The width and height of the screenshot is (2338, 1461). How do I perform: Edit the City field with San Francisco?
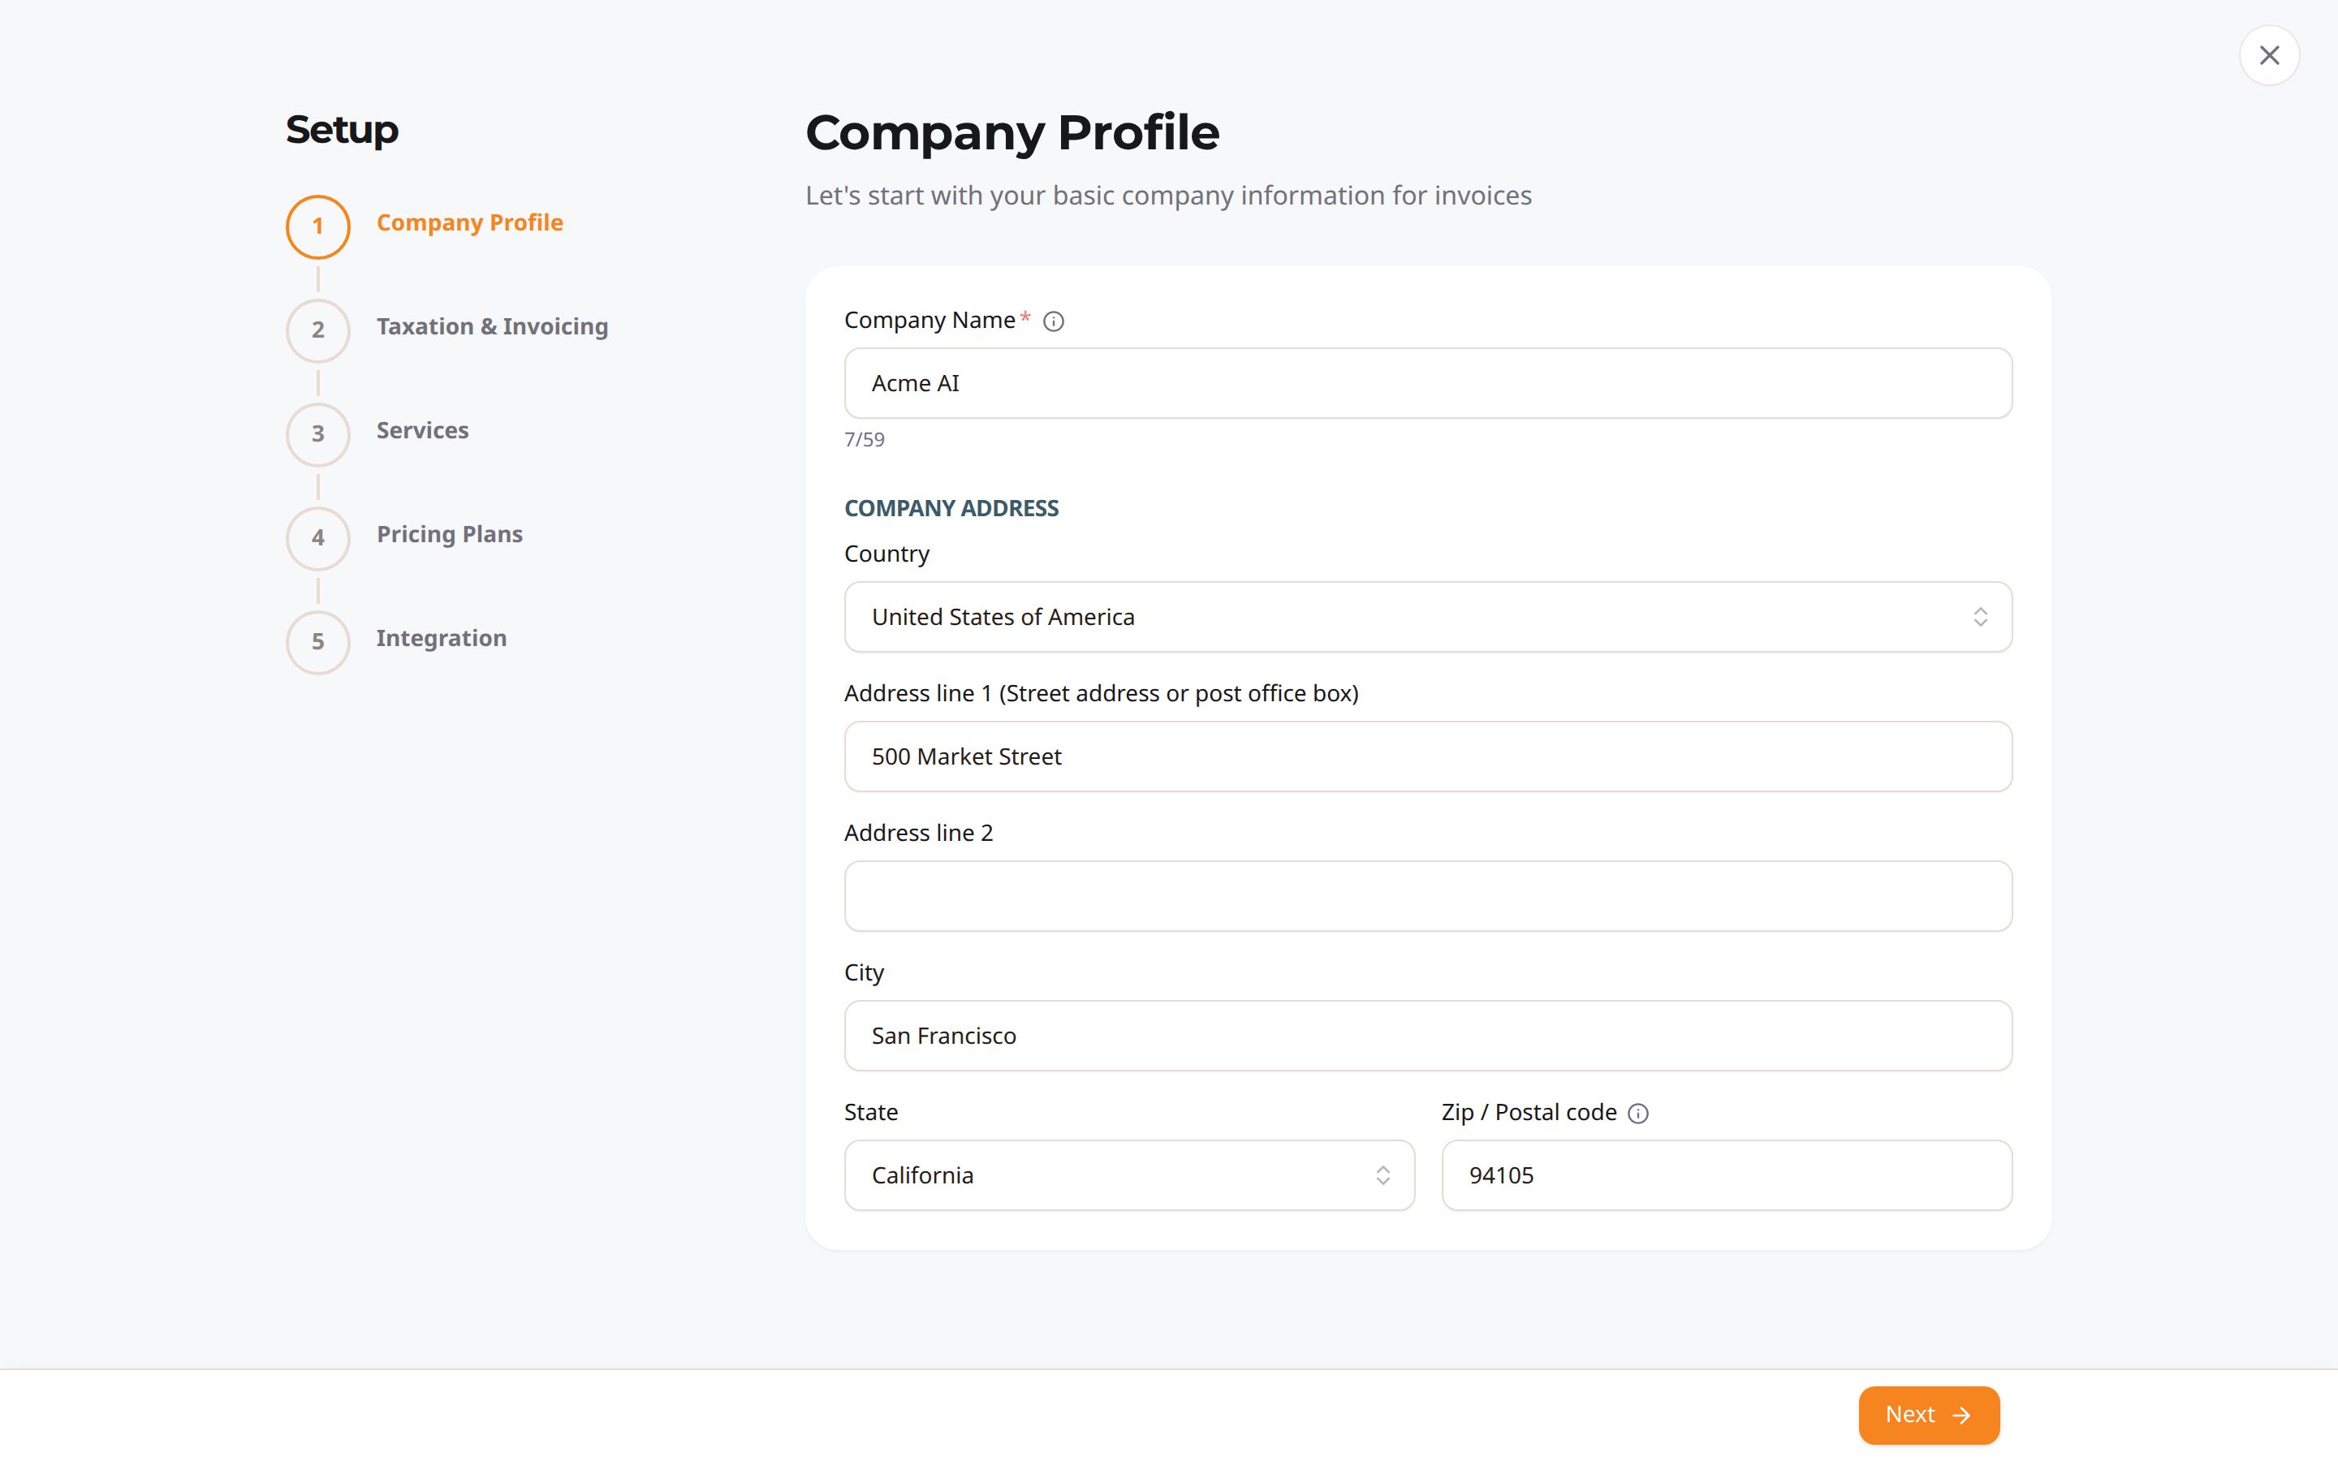coord(1428,1036)
